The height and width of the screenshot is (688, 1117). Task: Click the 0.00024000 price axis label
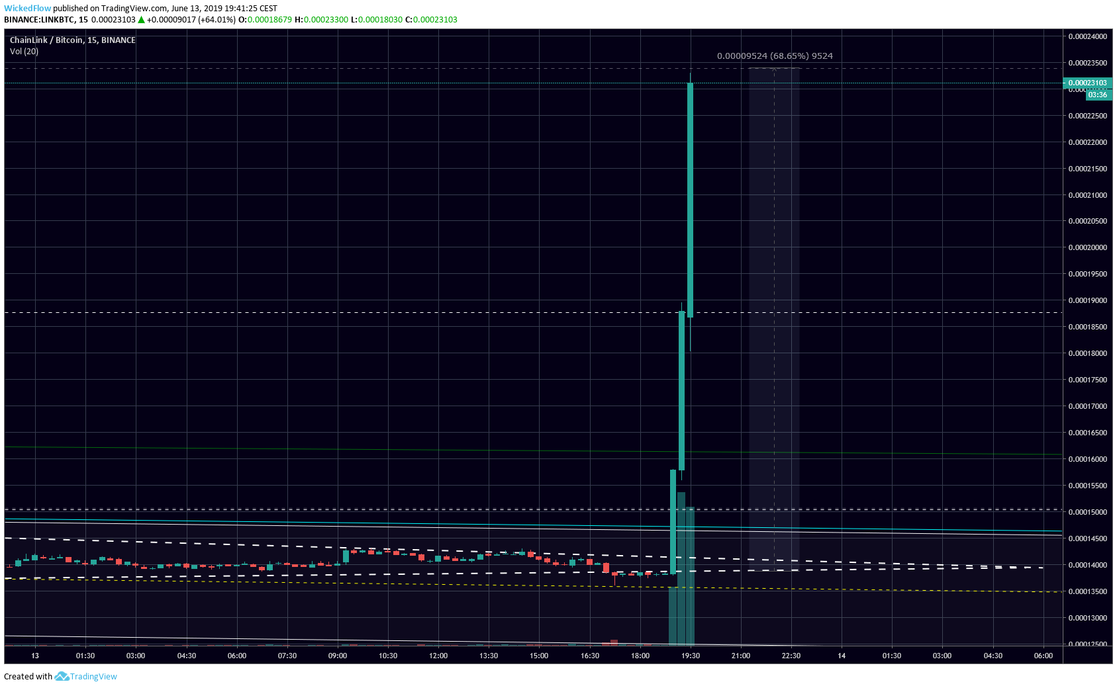pos(1088,36)
